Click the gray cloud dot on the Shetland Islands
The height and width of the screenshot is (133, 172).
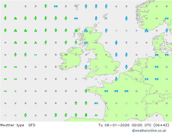click(x=106, y=18)
